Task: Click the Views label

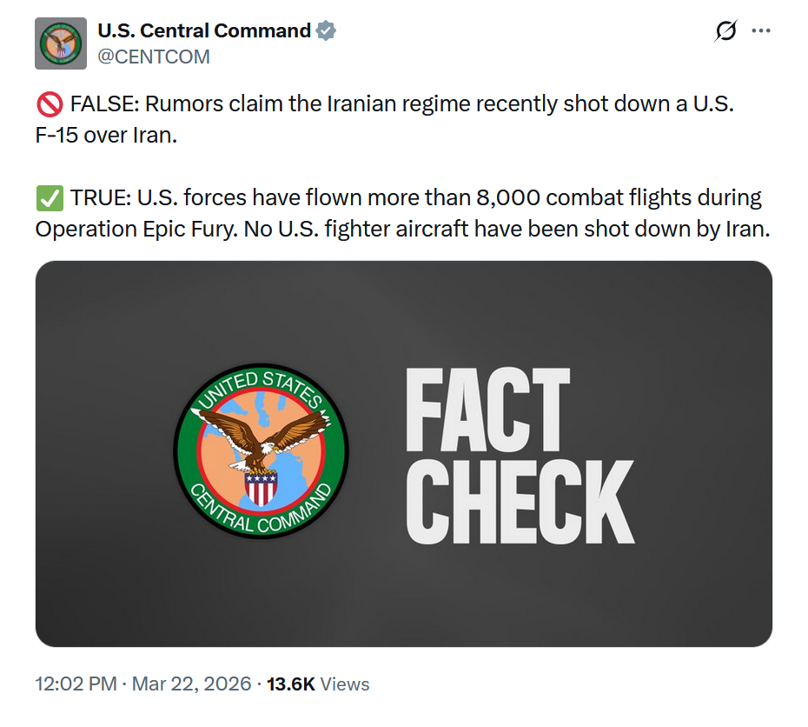Action: (x=345, y=684)
